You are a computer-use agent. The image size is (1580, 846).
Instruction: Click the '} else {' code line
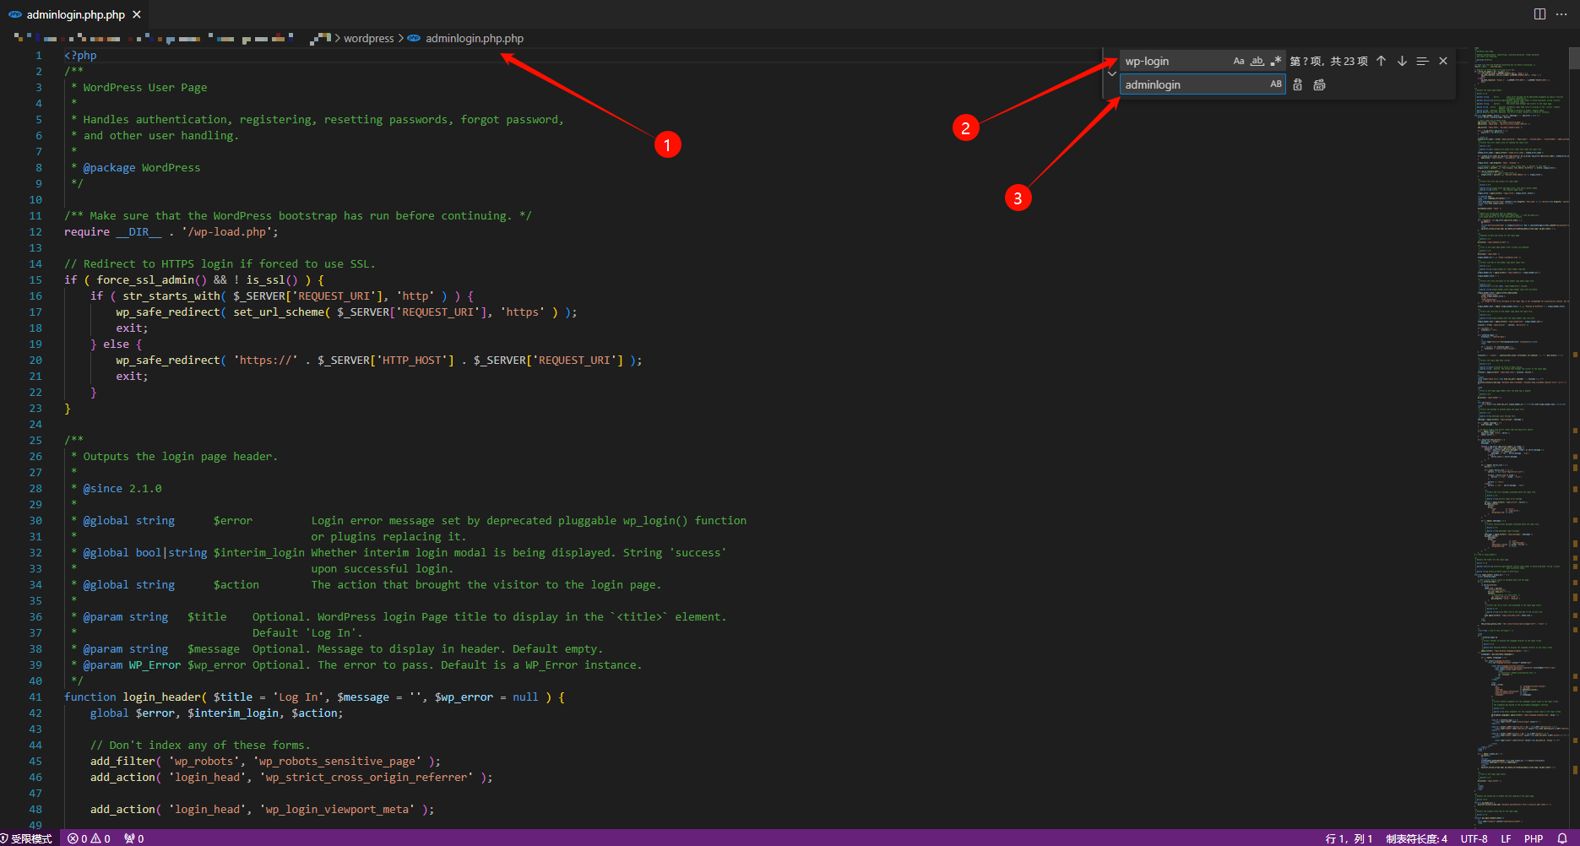coord(116,344)
